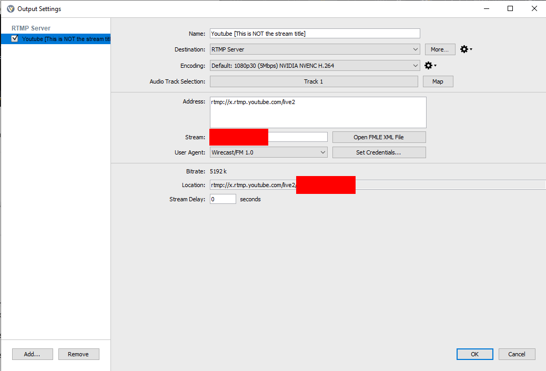Image resolution: width=546 pixels, height=371 pixels.
Task: Click the Wirecast logo in title bar
Action: click(x=10, y=9)
